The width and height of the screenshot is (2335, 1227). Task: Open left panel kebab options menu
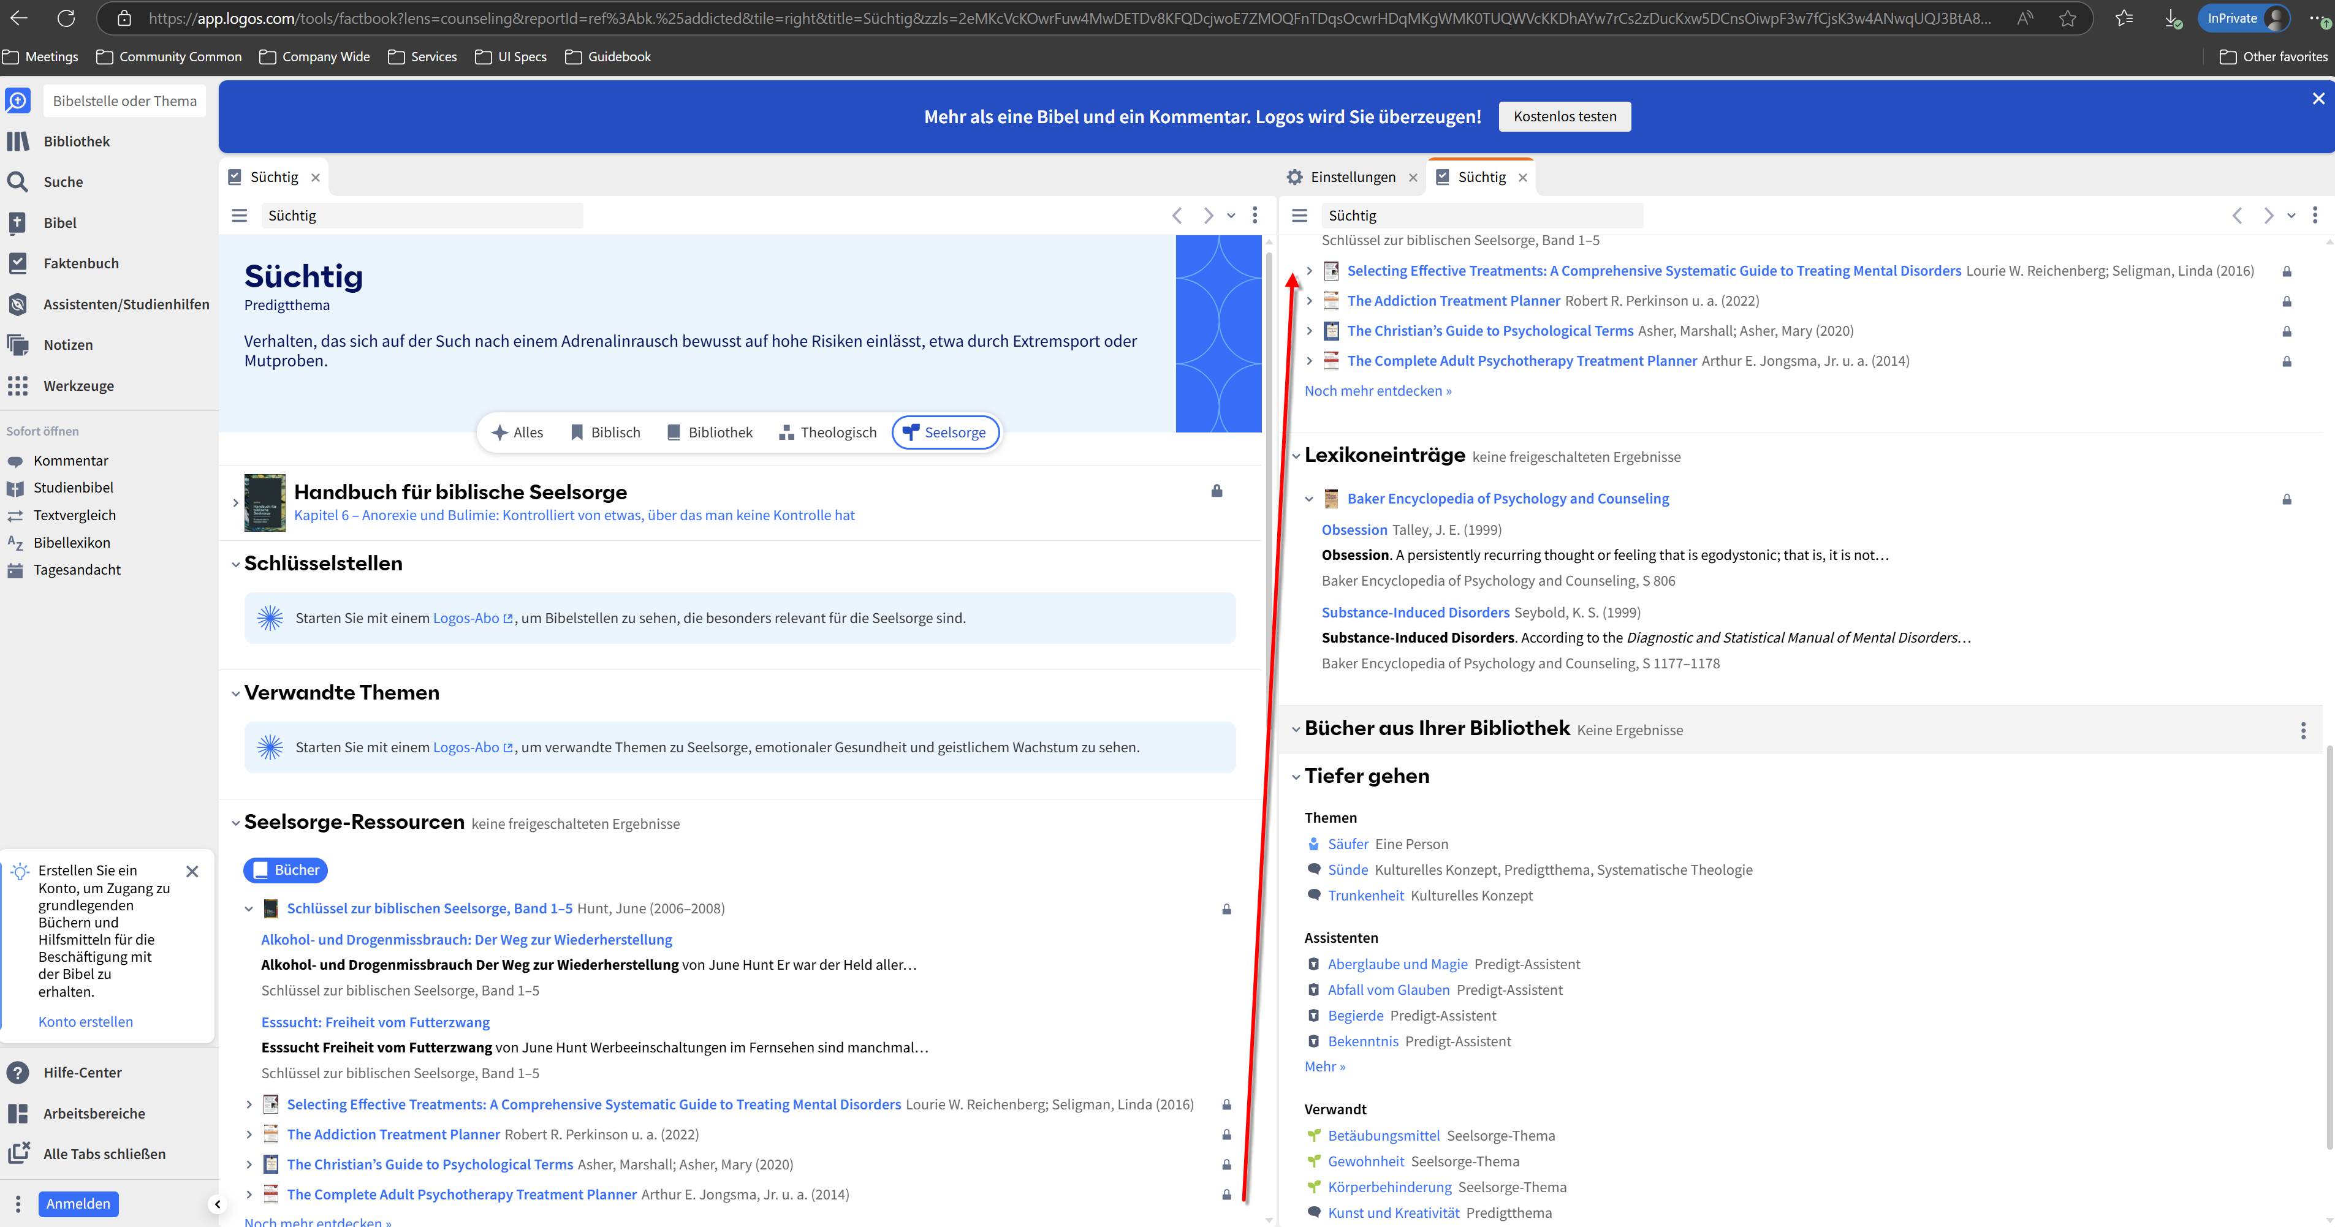tap(1255, 216)
